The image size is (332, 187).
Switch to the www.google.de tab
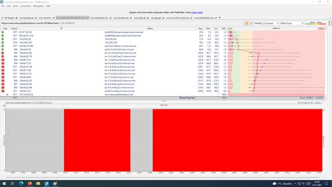(x=27, y=18)
